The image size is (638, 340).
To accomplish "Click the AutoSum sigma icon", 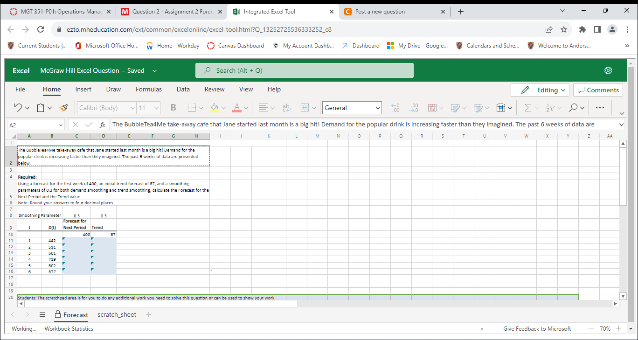I will [x=527, y=108].
